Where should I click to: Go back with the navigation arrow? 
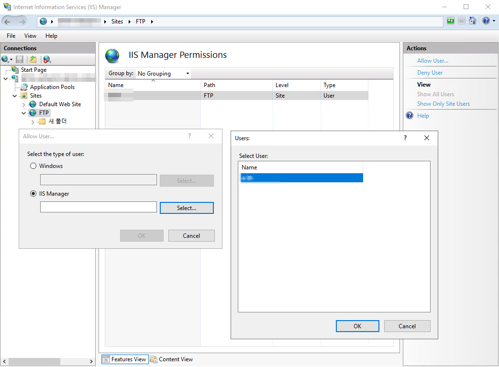7,22
